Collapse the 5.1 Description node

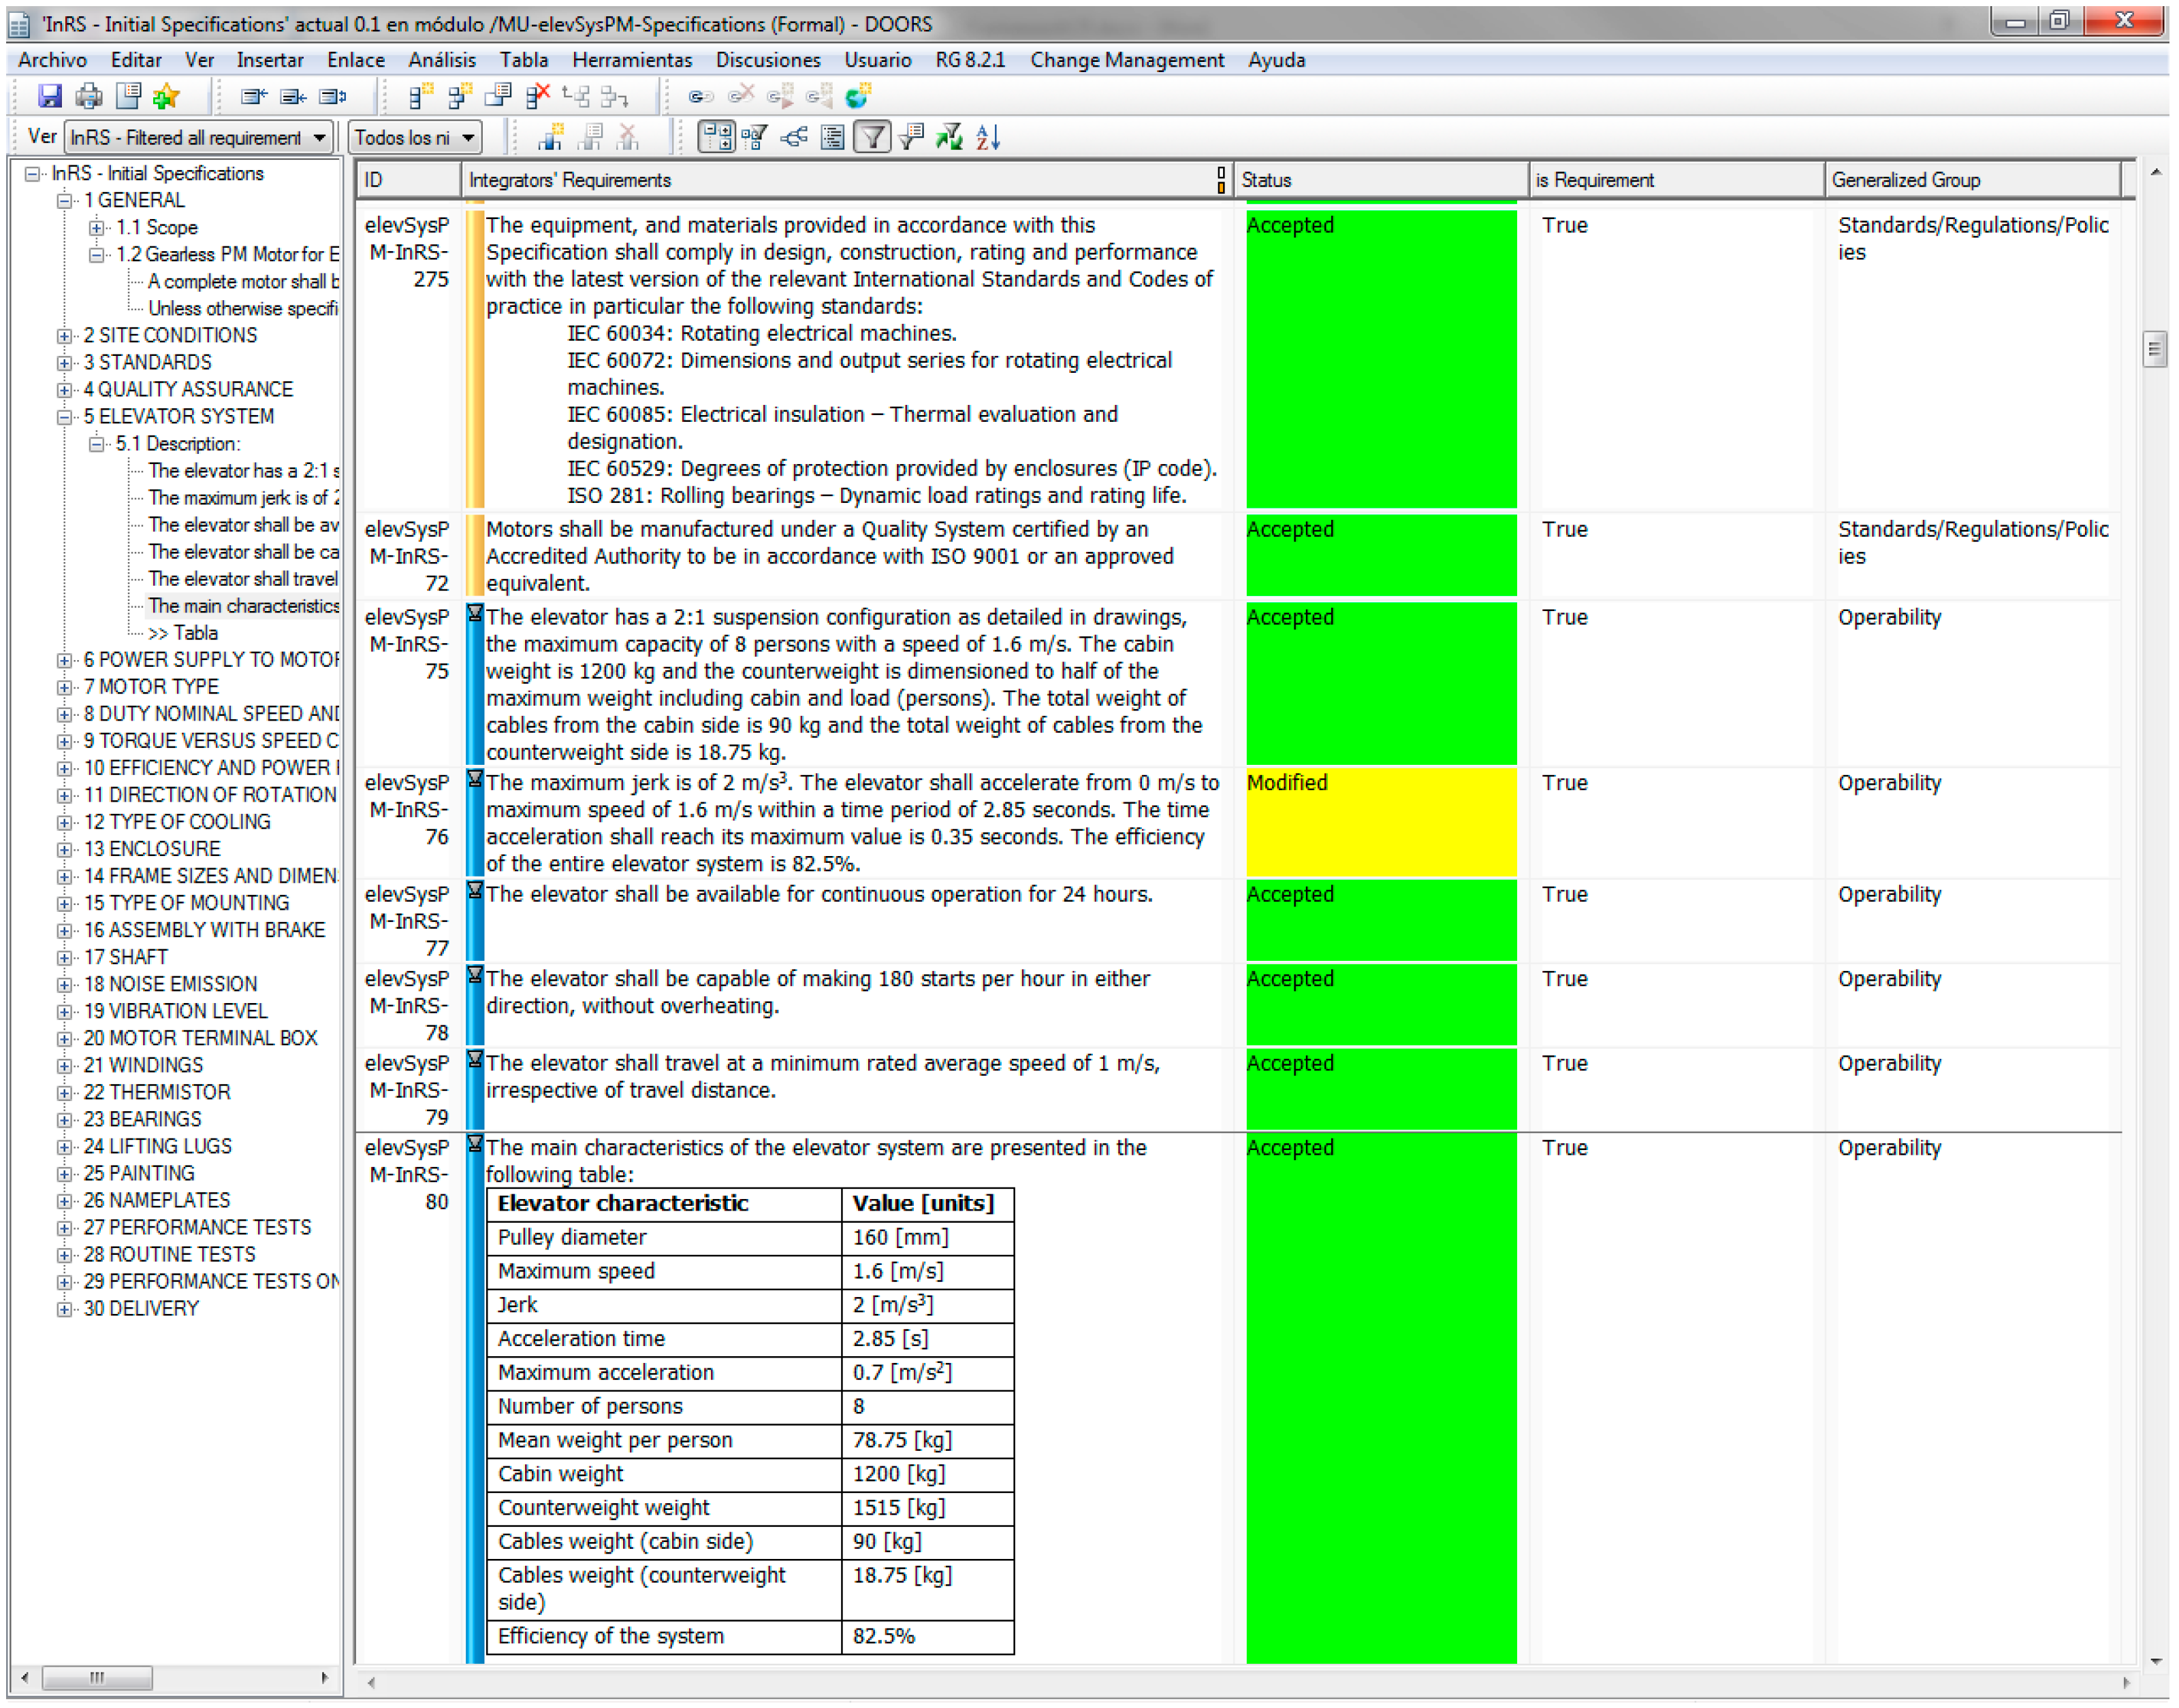(x=97, y=444)
